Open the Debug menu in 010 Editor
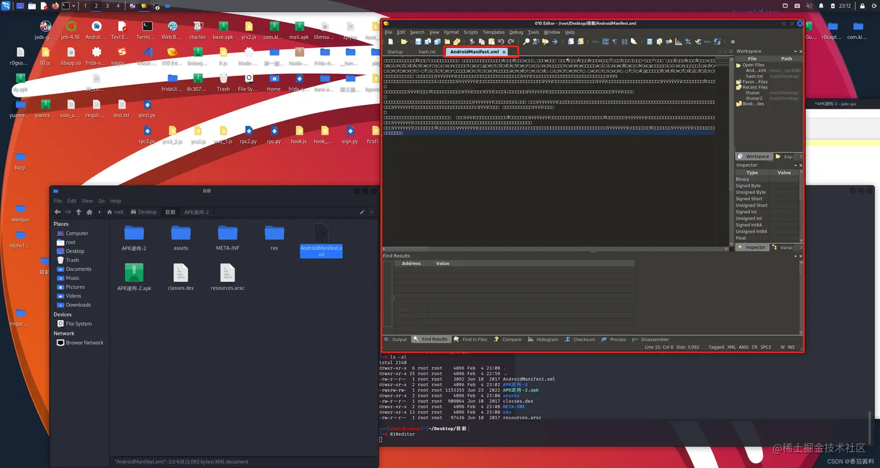The height and width of the screenshot is (468, 880). click(516, 32)
